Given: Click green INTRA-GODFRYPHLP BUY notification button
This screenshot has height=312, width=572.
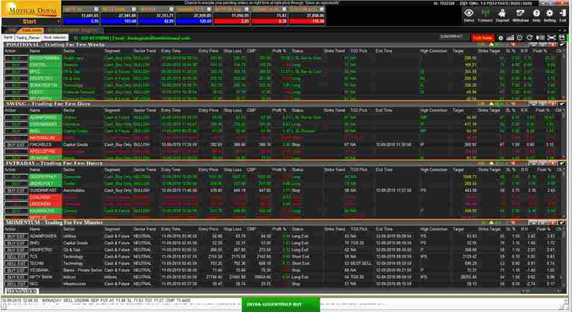Looking at the screenshot, I should click(280, 305).
